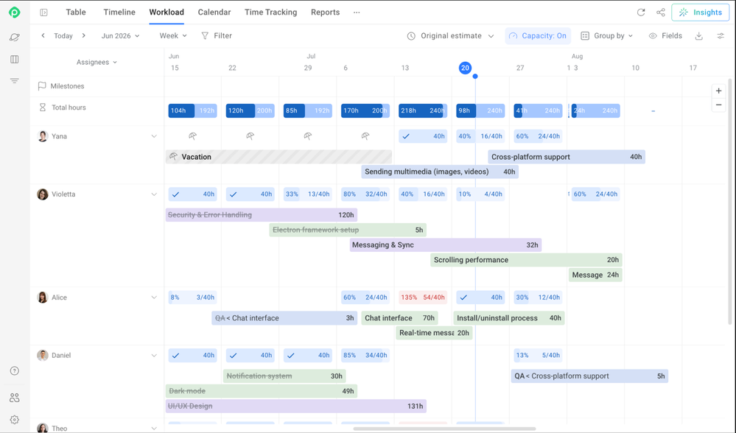Open the Reports tab
This screenshot has height=433, width=736.
coord(326,13)
